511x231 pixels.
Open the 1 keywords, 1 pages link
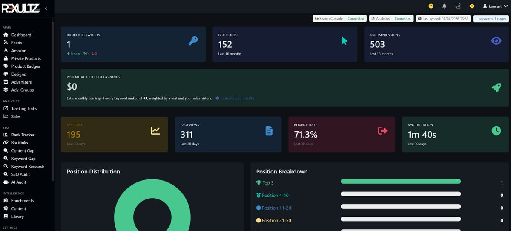(x=491, y=19)
